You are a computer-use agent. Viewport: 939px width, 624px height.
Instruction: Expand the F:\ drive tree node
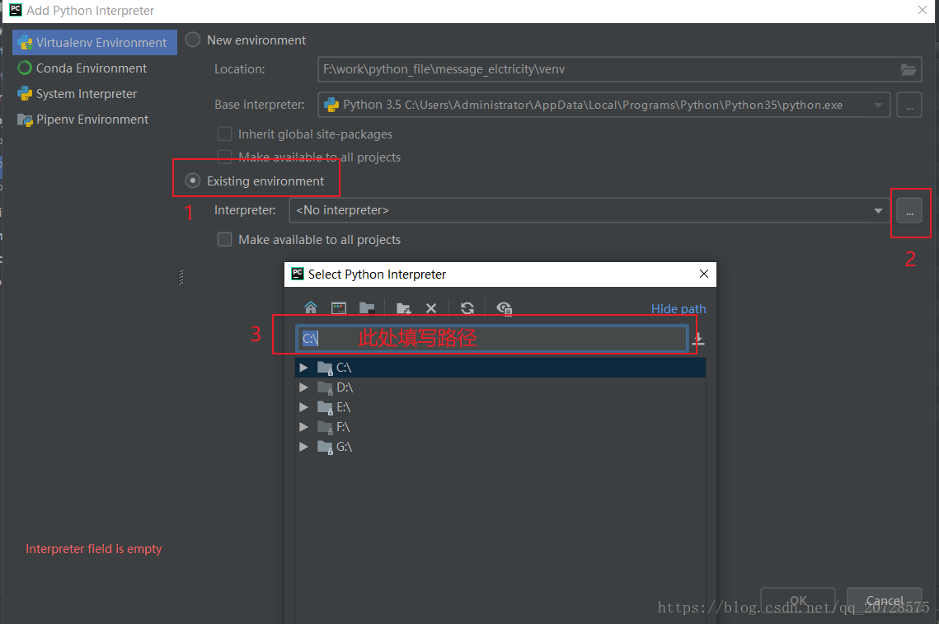pyautogui.click(x=303, y=427)
